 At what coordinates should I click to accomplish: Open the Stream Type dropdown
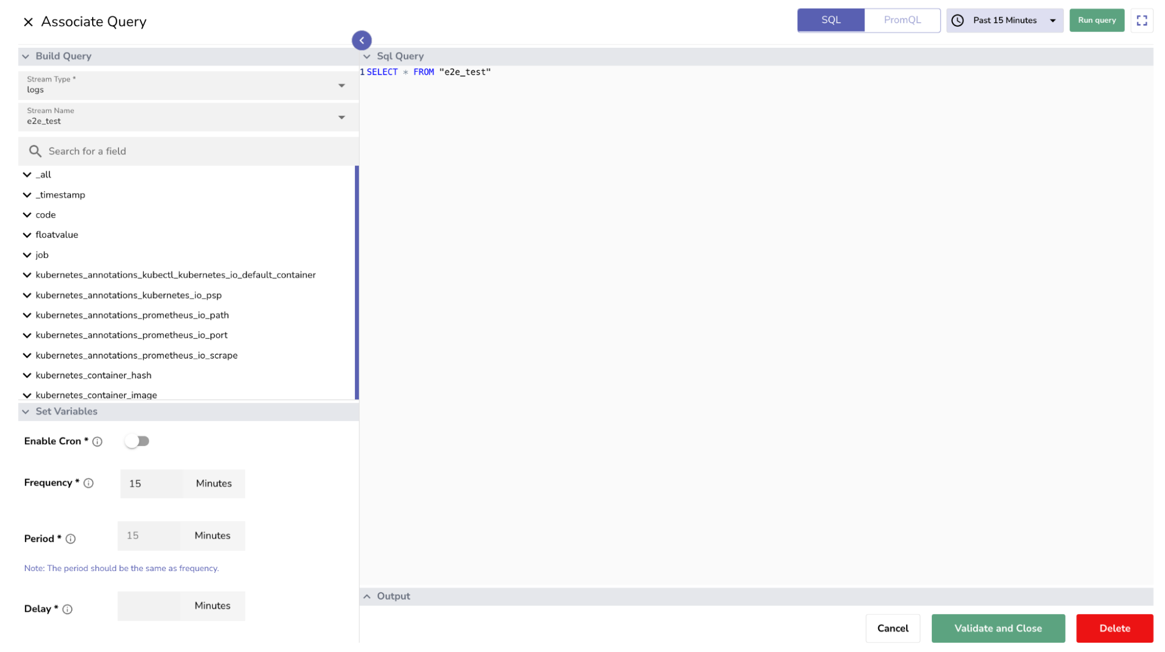342,86
